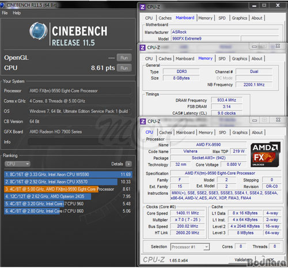Viewport: 288px width, 268px height.
Task: Click CPU-Z icon in Mainboard window title
Action: (x=142, y=7)
